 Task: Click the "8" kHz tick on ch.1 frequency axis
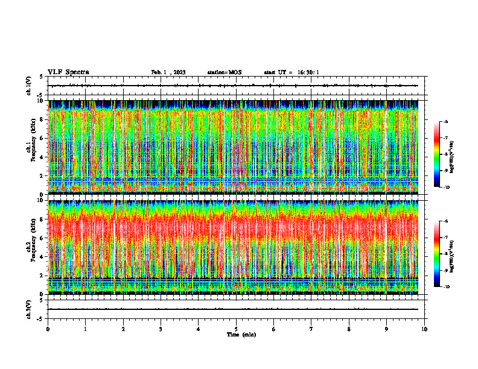click(42, 119)
